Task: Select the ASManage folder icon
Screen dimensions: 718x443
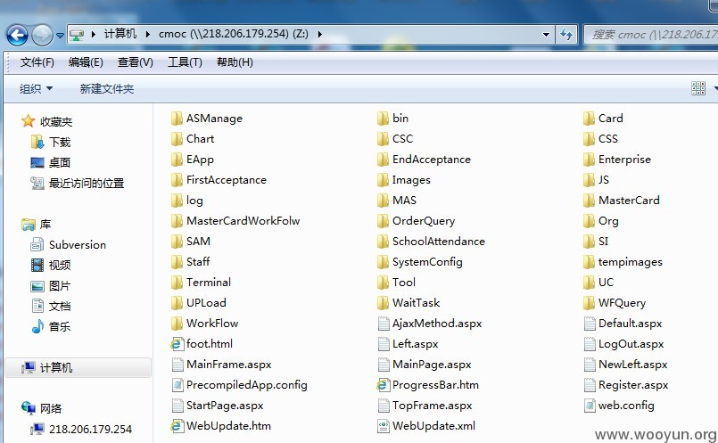Action: [x=177, y=119]
